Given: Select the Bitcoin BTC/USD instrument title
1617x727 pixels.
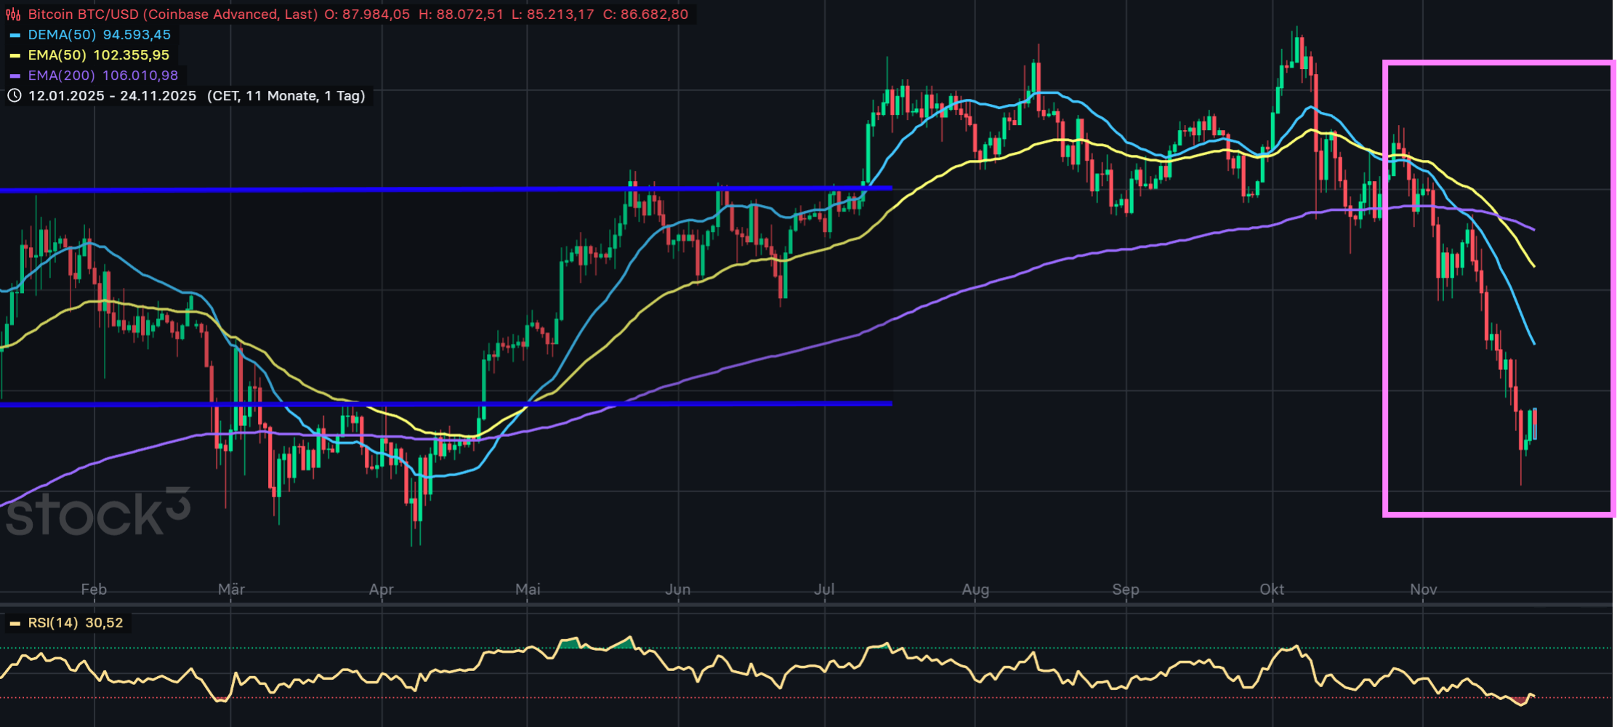Looking at the screenshot, I should 172,15.
